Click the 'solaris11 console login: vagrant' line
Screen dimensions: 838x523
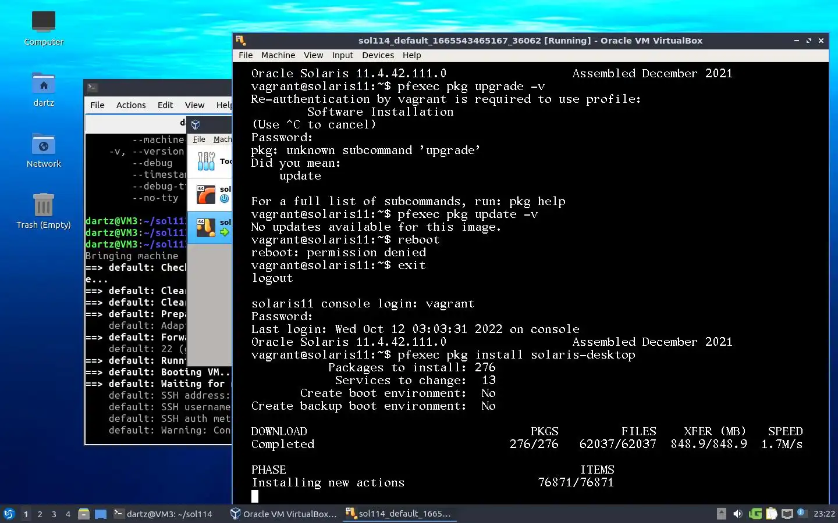click(363, 303)
